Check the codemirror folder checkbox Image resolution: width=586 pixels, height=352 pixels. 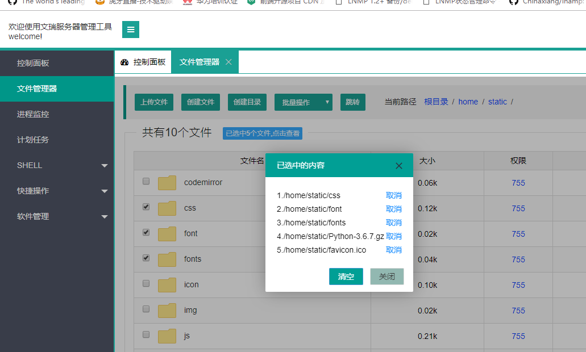[x=146, y=181]
